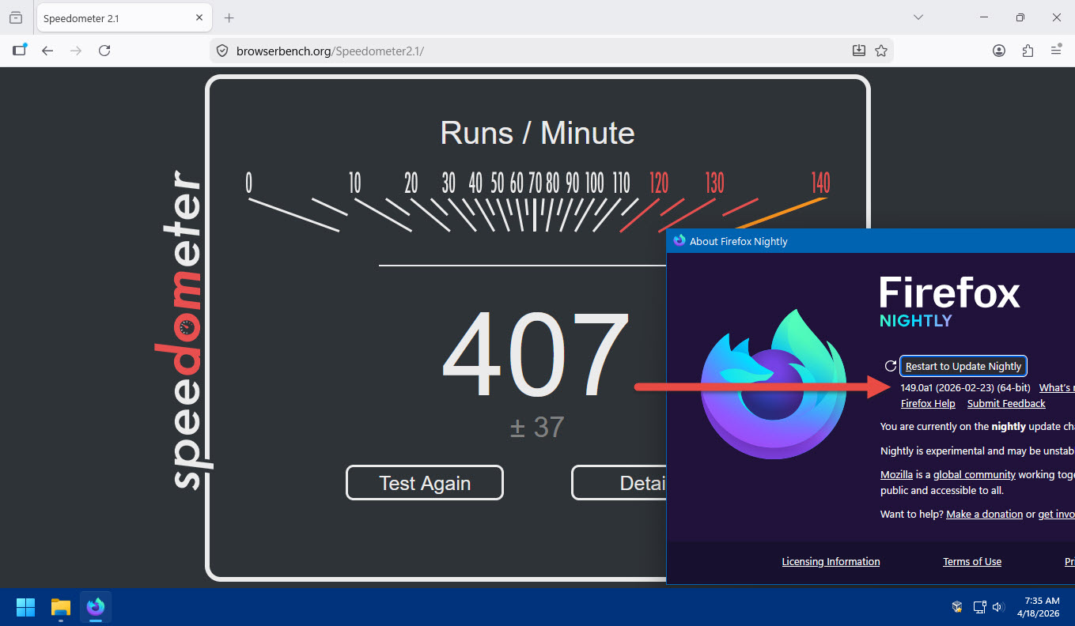
Task: Close the Speedometer 2.1 tab
Action: point(199,17)
